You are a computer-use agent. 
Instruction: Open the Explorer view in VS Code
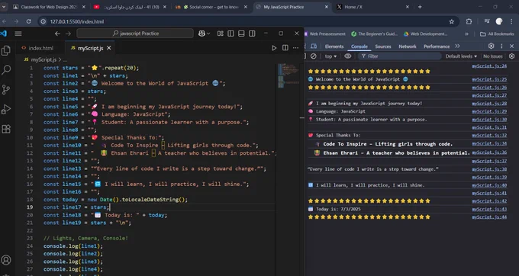click(6, 50)
